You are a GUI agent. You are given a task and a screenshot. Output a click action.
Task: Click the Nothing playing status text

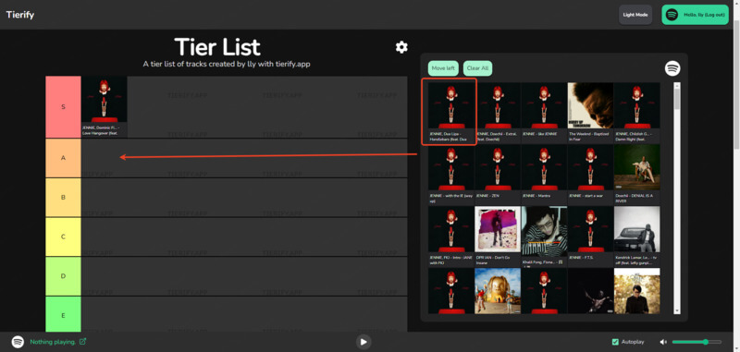[53, 342]
